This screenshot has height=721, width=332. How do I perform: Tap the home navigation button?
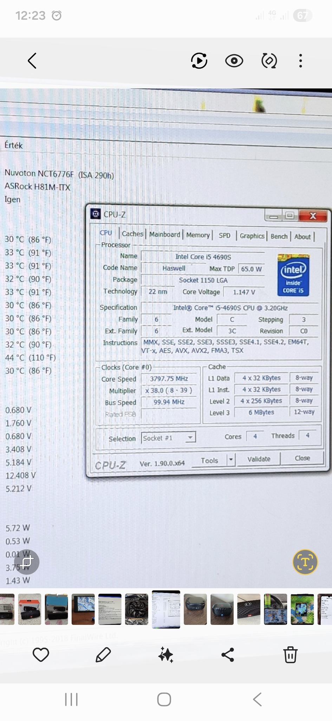pos(164,699)
